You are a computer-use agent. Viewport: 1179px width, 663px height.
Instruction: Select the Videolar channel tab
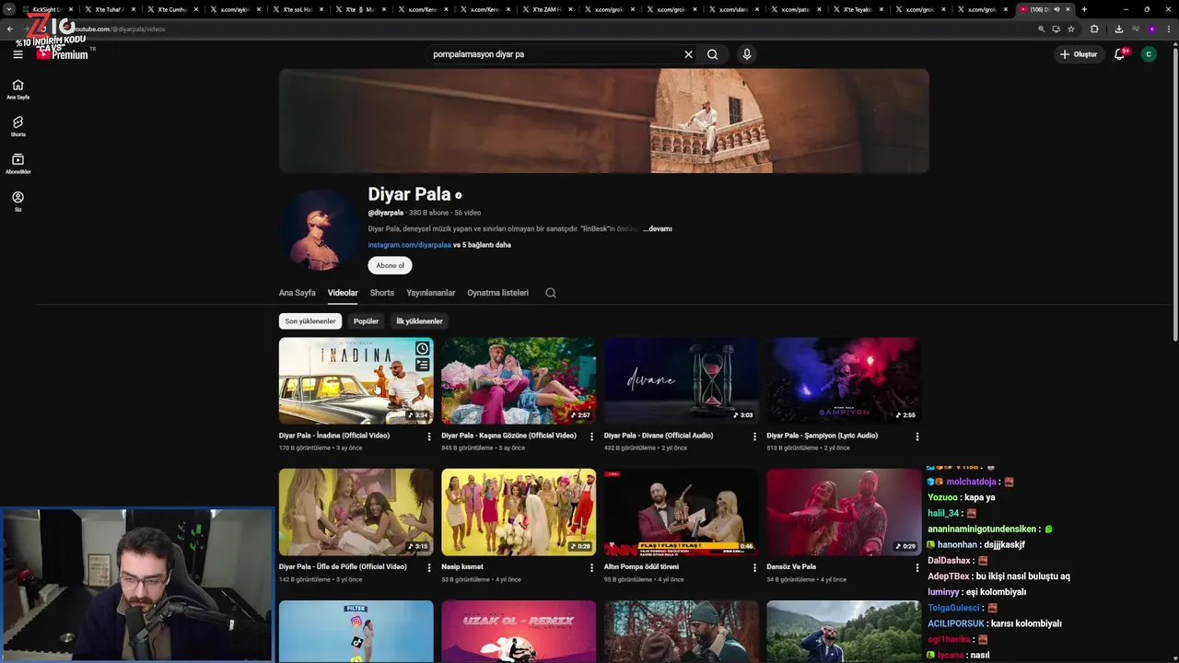[343, 293]
